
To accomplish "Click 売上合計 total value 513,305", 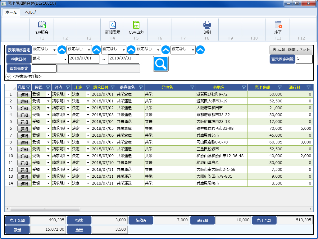I will (x=294, y=220).
